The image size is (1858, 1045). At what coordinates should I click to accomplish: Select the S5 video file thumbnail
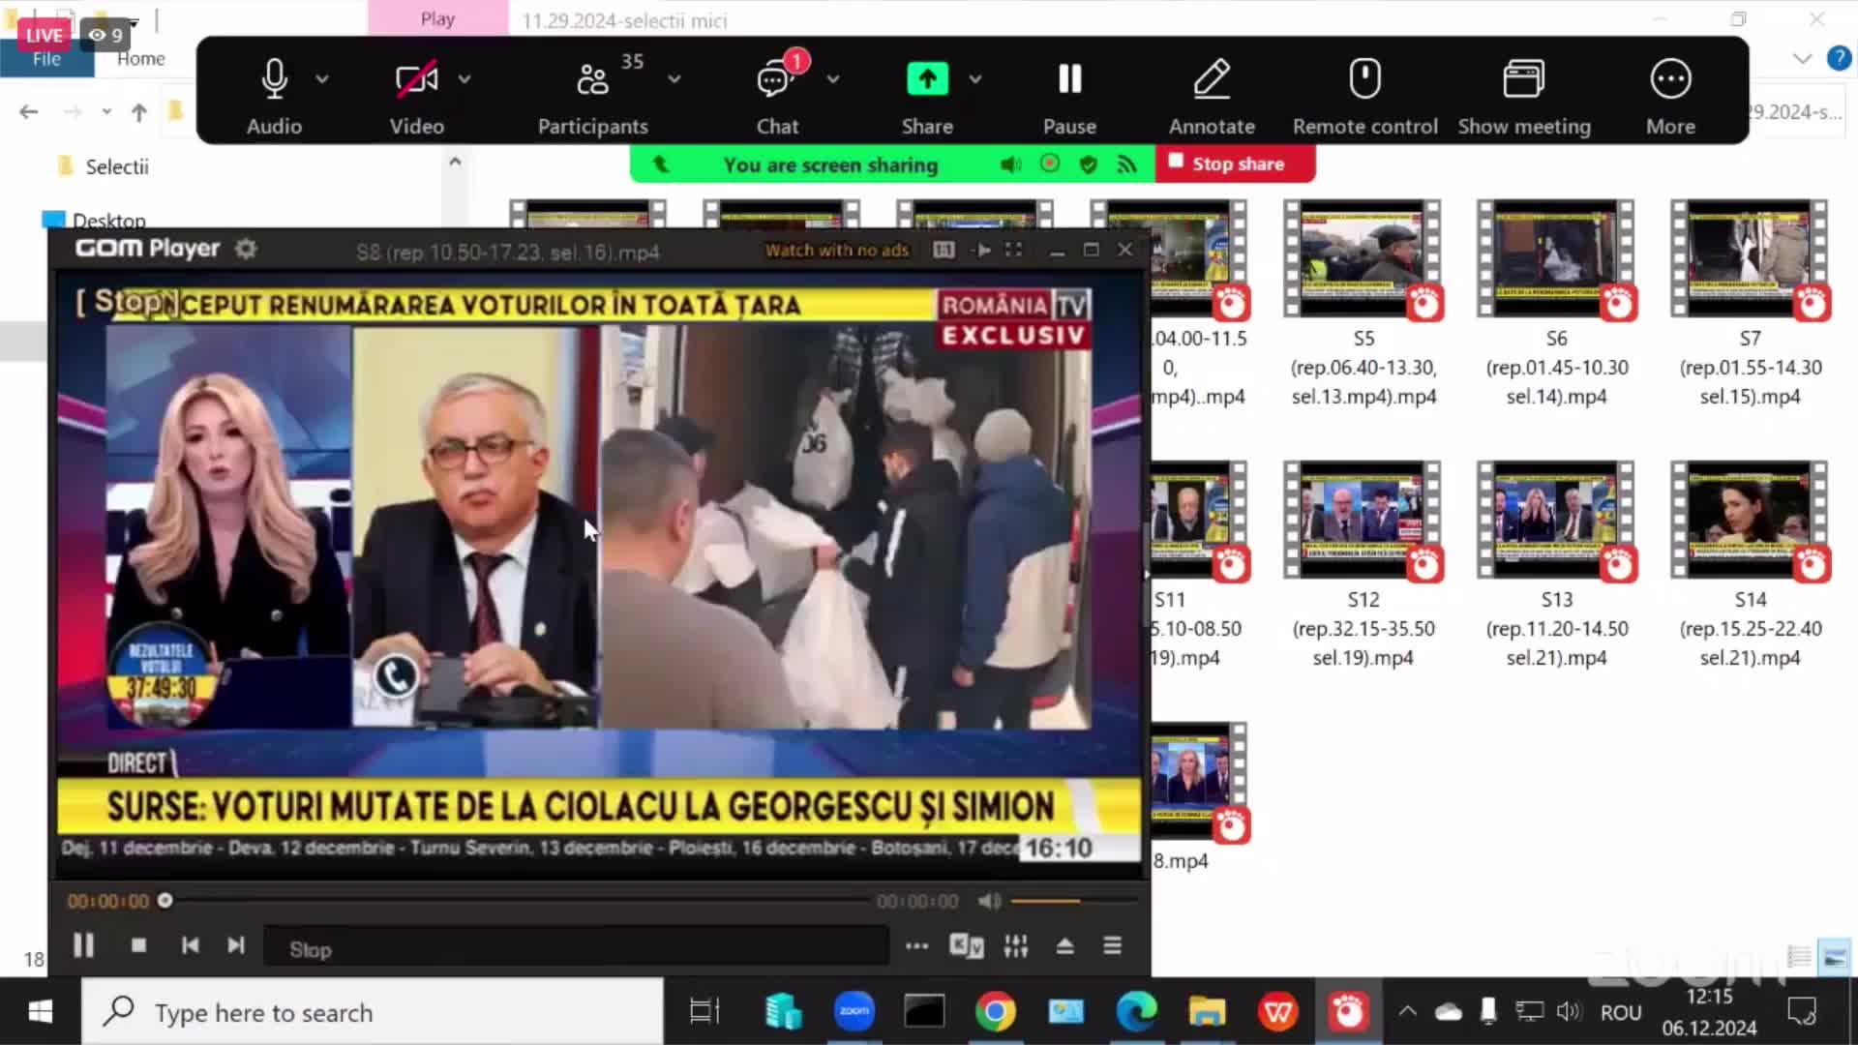[x=1363, y=259]
